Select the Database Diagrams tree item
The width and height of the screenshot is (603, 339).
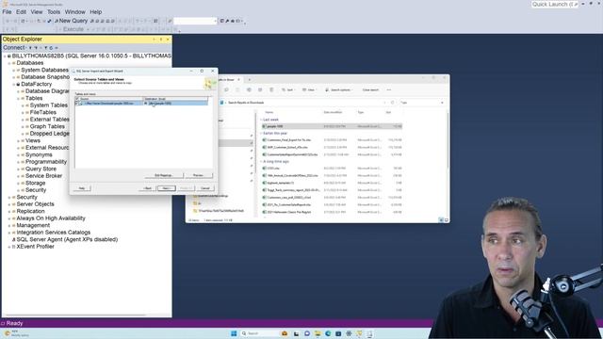click(47, 91)
